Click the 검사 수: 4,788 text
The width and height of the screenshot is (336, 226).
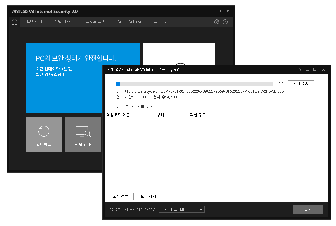(165, 97)
